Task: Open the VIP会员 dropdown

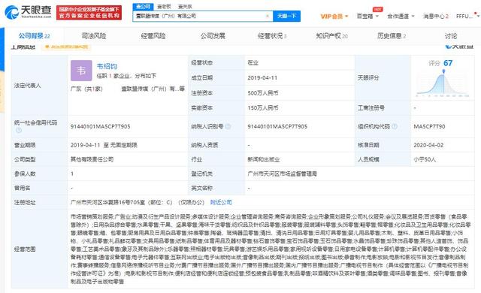Action: point(334,17)
